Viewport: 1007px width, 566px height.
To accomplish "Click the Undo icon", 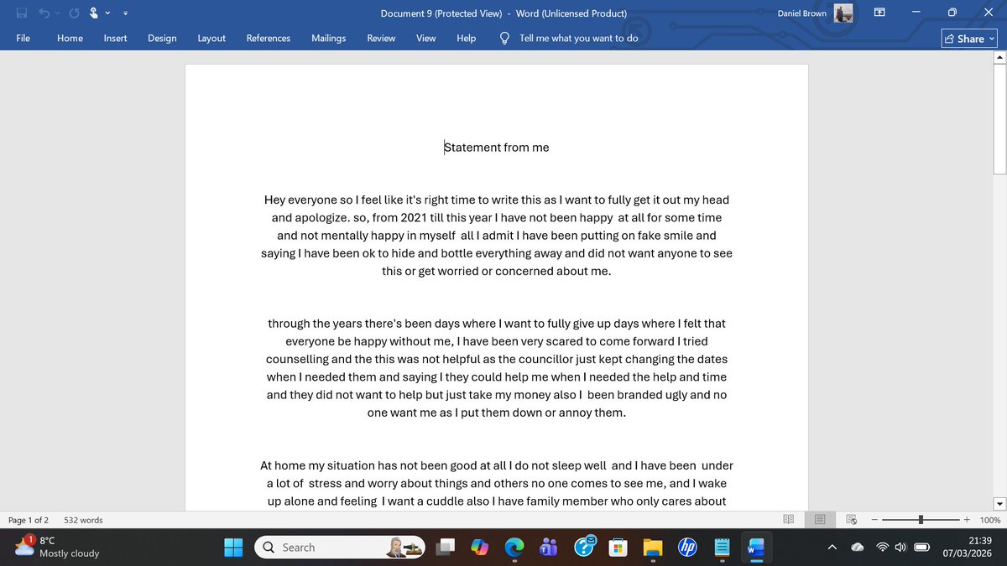I will pyautogui.click(x=44, y=13).
